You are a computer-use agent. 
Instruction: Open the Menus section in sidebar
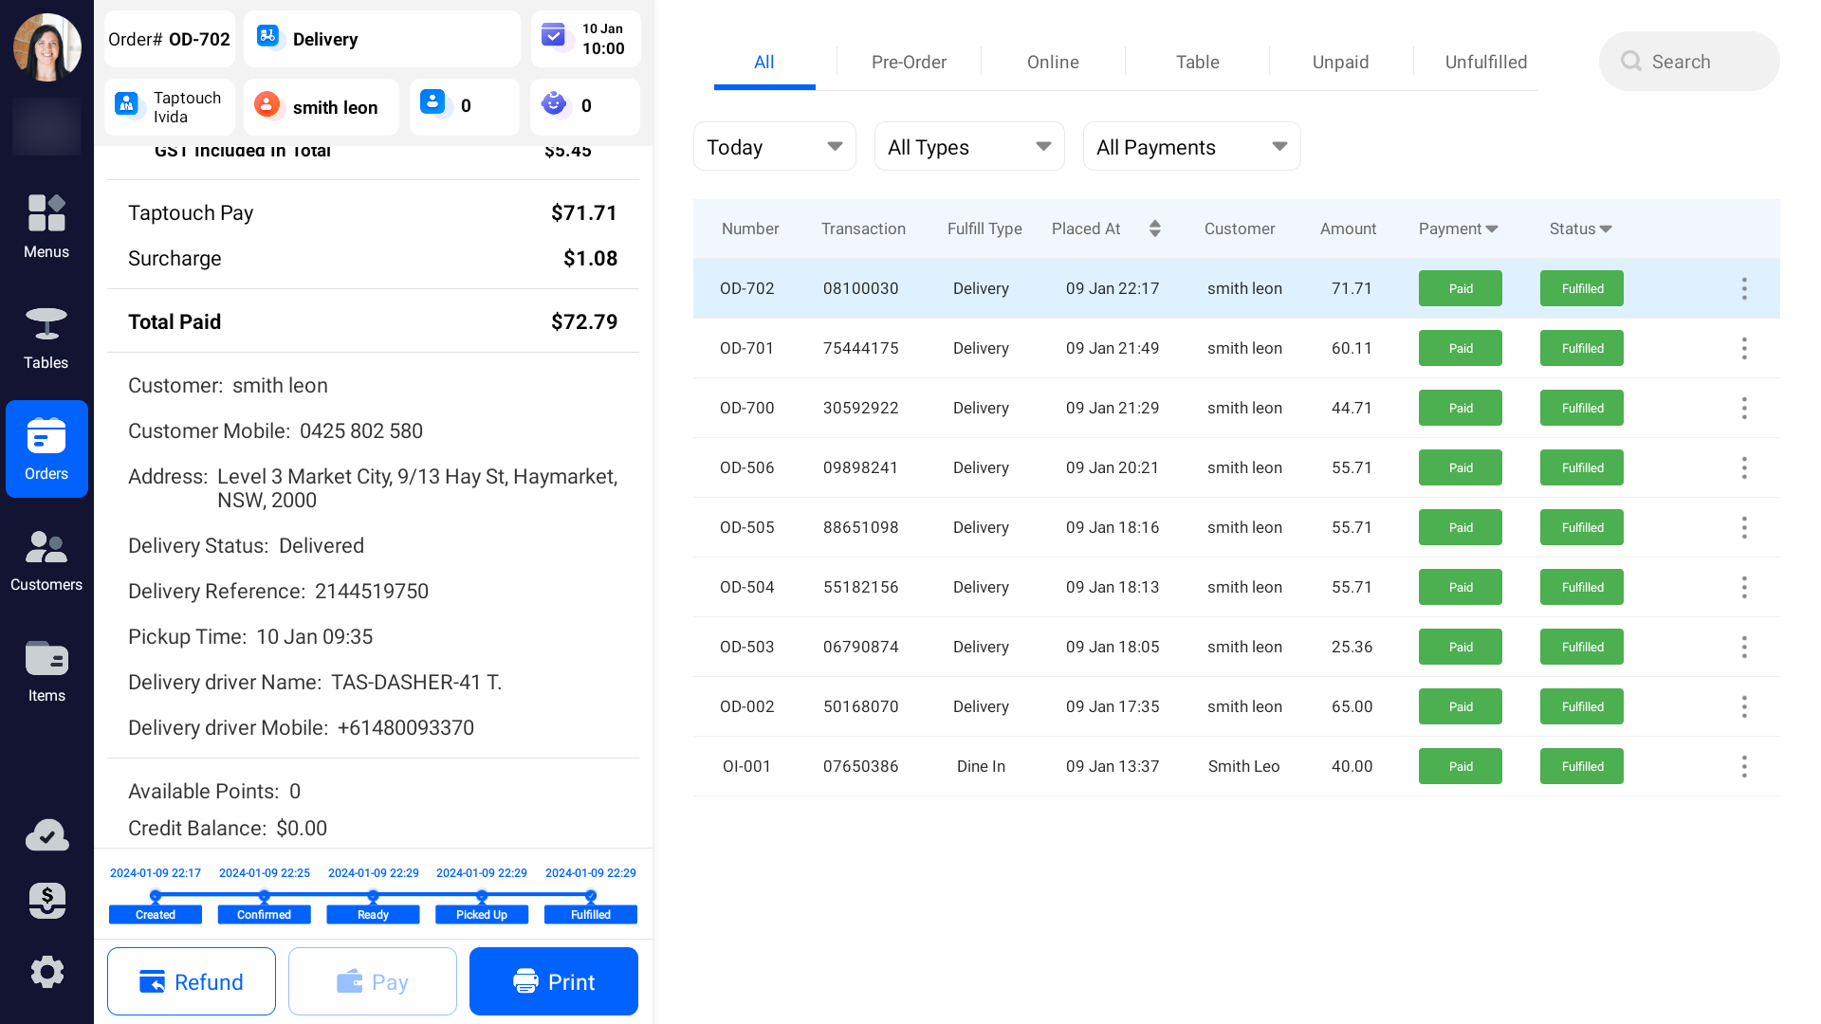[x=46, y=227]
